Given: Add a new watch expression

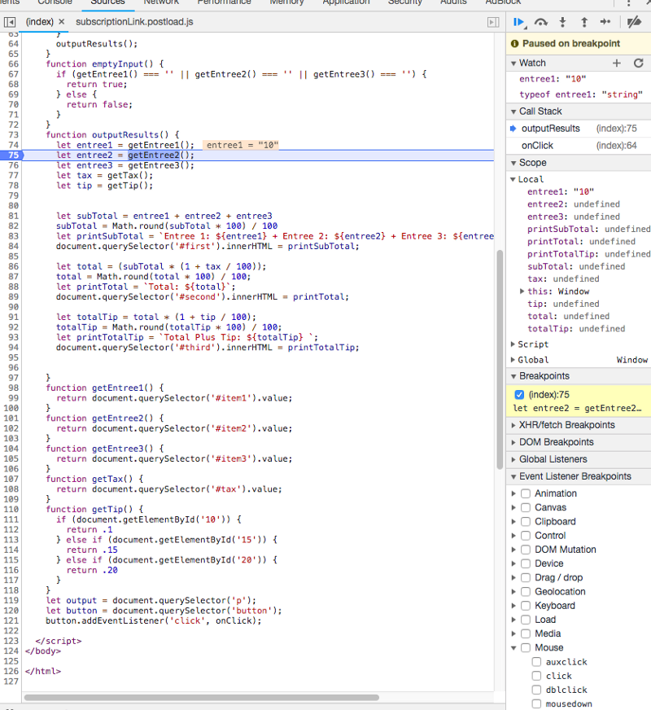Looking at the screenshot, I should click(x=616, y=63).
